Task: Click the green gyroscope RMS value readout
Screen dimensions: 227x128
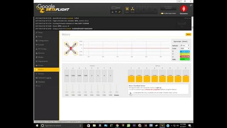Action: (x=185, y=59)
